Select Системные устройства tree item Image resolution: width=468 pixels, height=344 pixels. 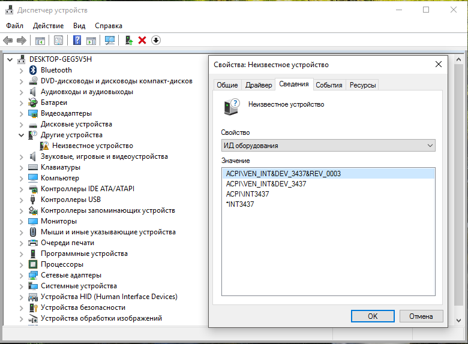pos(79,286)
